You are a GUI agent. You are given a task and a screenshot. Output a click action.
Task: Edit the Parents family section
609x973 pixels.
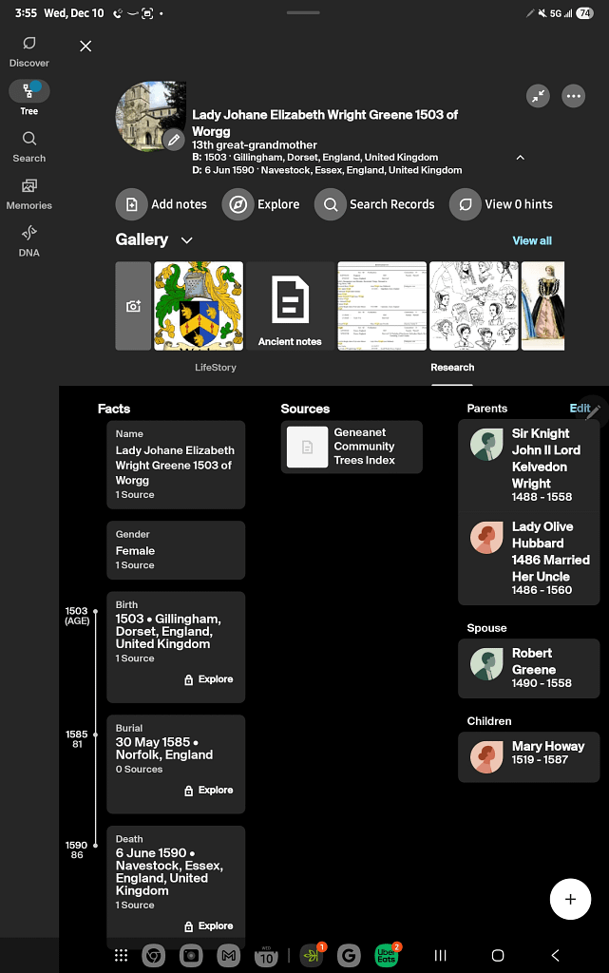click(580, 409)
